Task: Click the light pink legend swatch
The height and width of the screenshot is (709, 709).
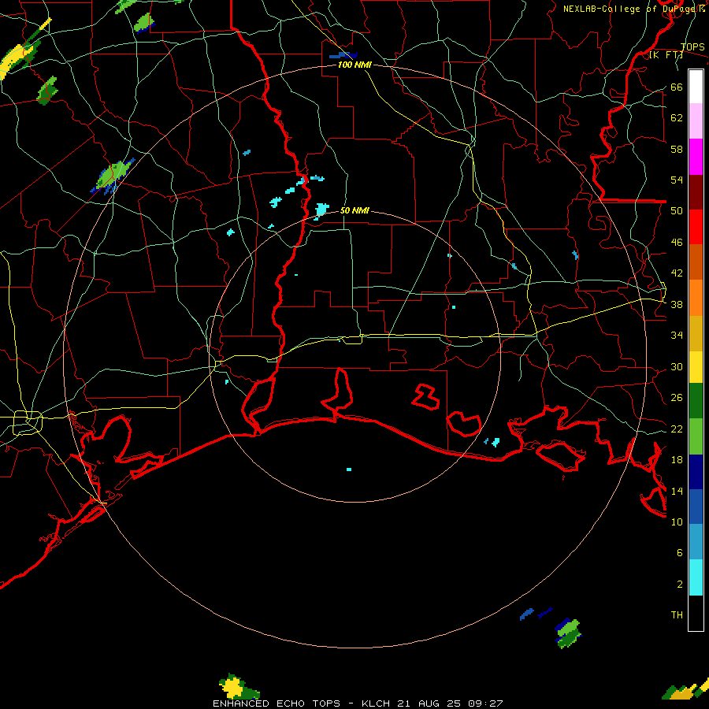Action: tap(696, 121)
